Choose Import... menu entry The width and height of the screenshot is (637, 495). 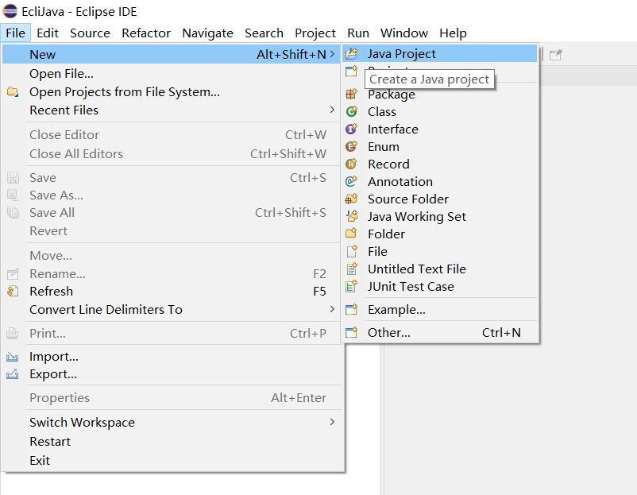tap(171, 357)
